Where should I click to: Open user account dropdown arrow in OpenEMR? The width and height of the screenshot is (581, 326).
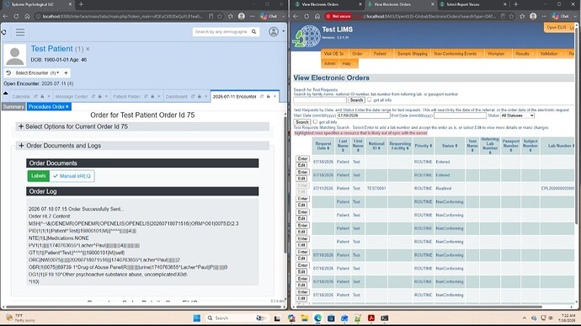click(x=284, y=31)
